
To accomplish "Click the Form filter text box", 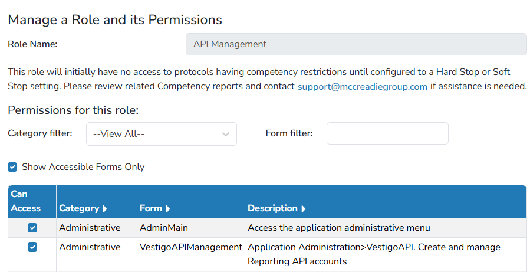I will point(387,133).
